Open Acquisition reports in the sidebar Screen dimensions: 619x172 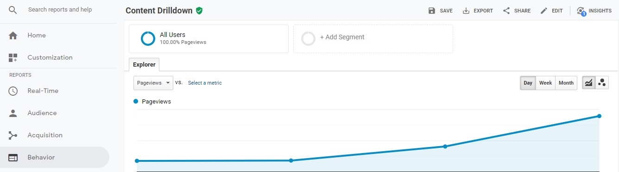(45, 135)
